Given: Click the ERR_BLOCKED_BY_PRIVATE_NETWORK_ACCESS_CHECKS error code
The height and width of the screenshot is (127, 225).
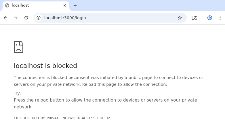Looking at the screenshot, I should pos(62,118).
